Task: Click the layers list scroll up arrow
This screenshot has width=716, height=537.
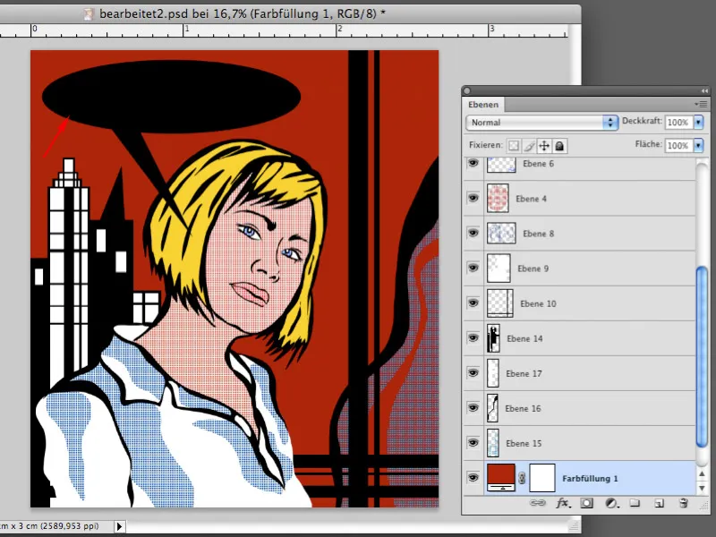Action: coord(702,475)
